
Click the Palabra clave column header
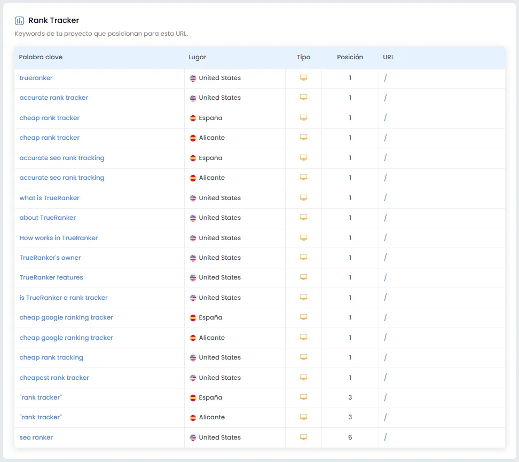[41, 57]
